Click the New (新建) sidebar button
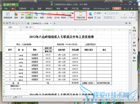The width and height of the screenshot is (140, 104). coord(134,29)
